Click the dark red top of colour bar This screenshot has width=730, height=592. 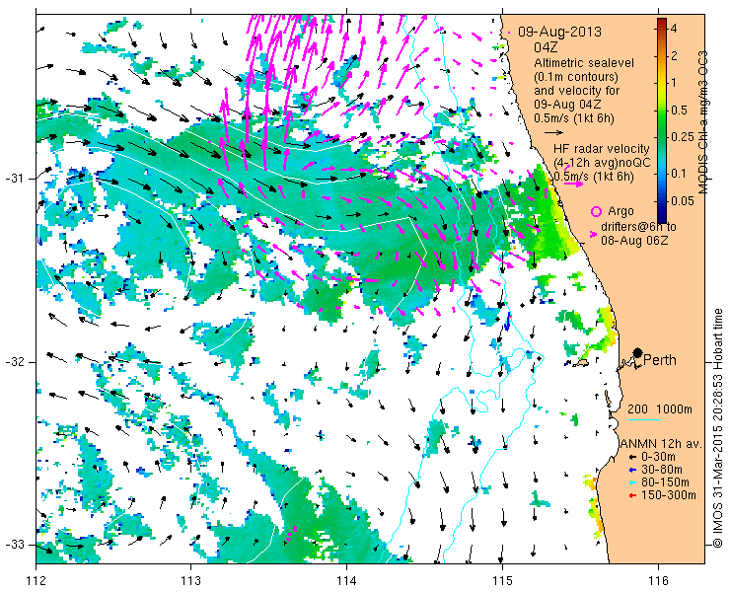pos(662,22)
